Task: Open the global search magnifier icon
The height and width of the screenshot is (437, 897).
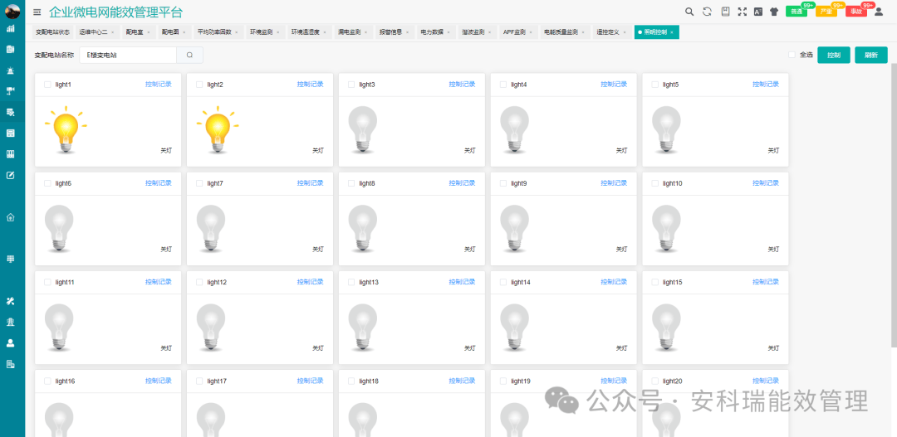Action: (689, 12)
